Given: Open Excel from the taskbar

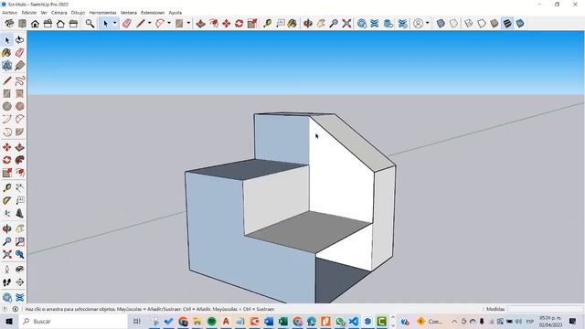Looking at the screenshot, I should (x=282, y=321).
